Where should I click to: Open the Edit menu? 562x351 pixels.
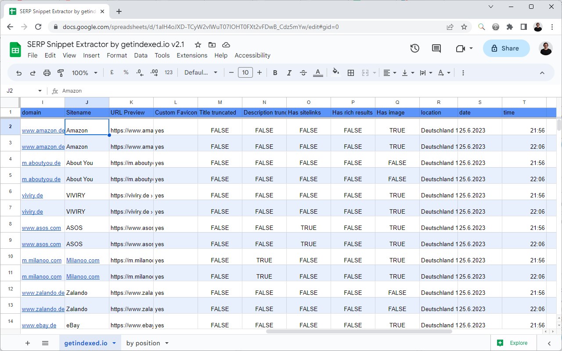(x=50, y=55)
